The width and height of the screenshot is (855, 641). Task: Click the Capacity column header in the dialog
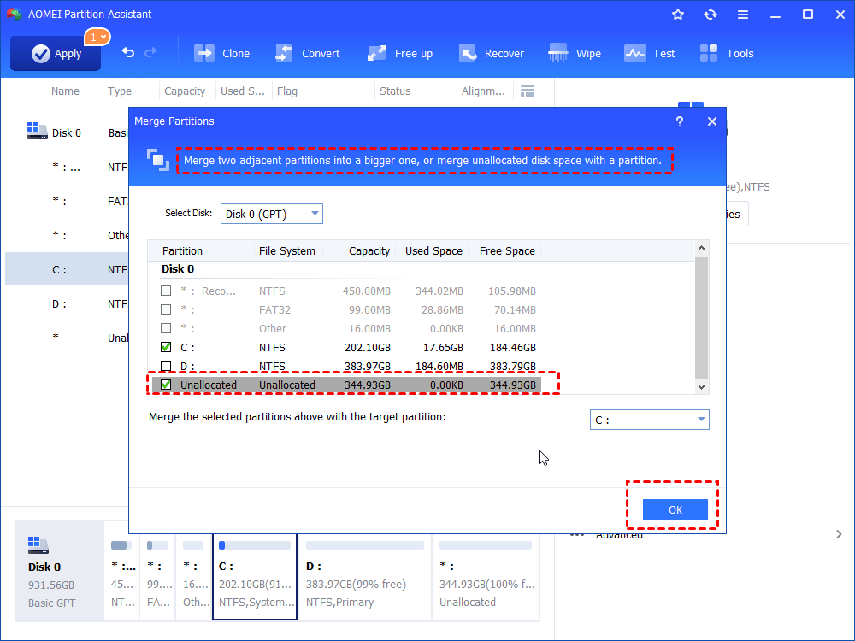click(x=369, y=250)
